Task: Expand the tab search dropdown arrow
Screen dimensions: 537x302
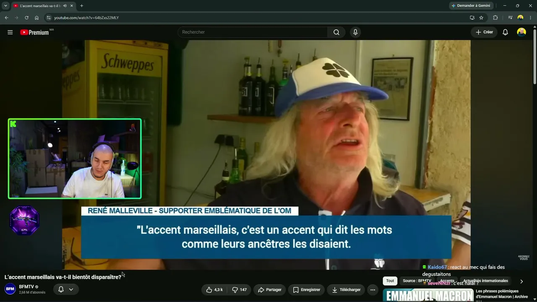Action: tap(5, 6)
